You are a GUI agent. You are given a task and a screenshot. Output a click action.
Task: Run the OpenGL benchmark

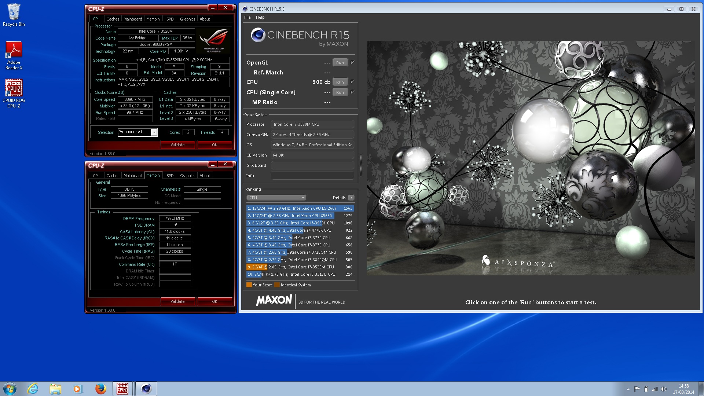[340, 63]
